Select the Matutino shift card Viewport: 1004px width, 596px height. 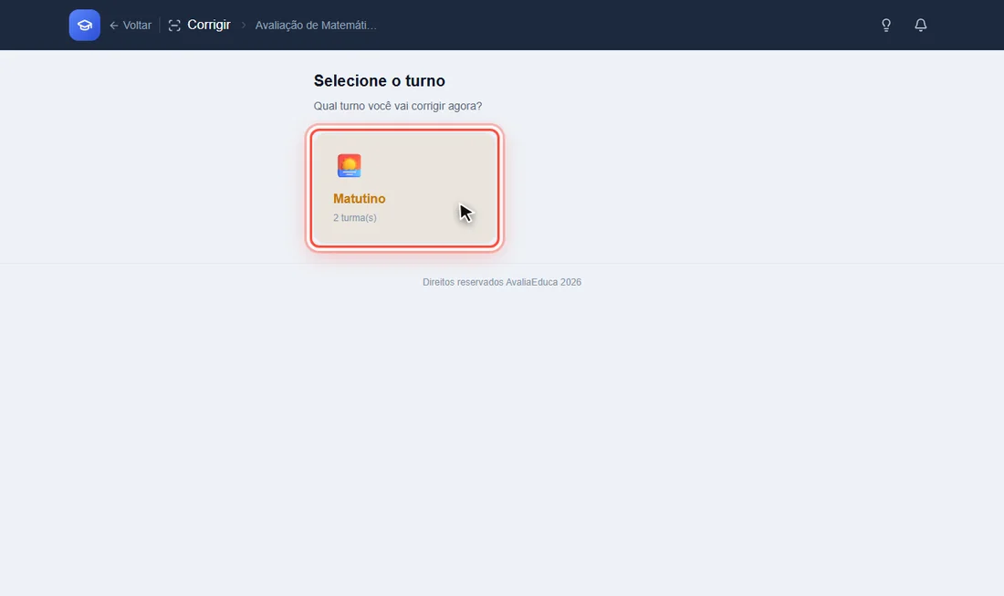click(x=404, y=188)
